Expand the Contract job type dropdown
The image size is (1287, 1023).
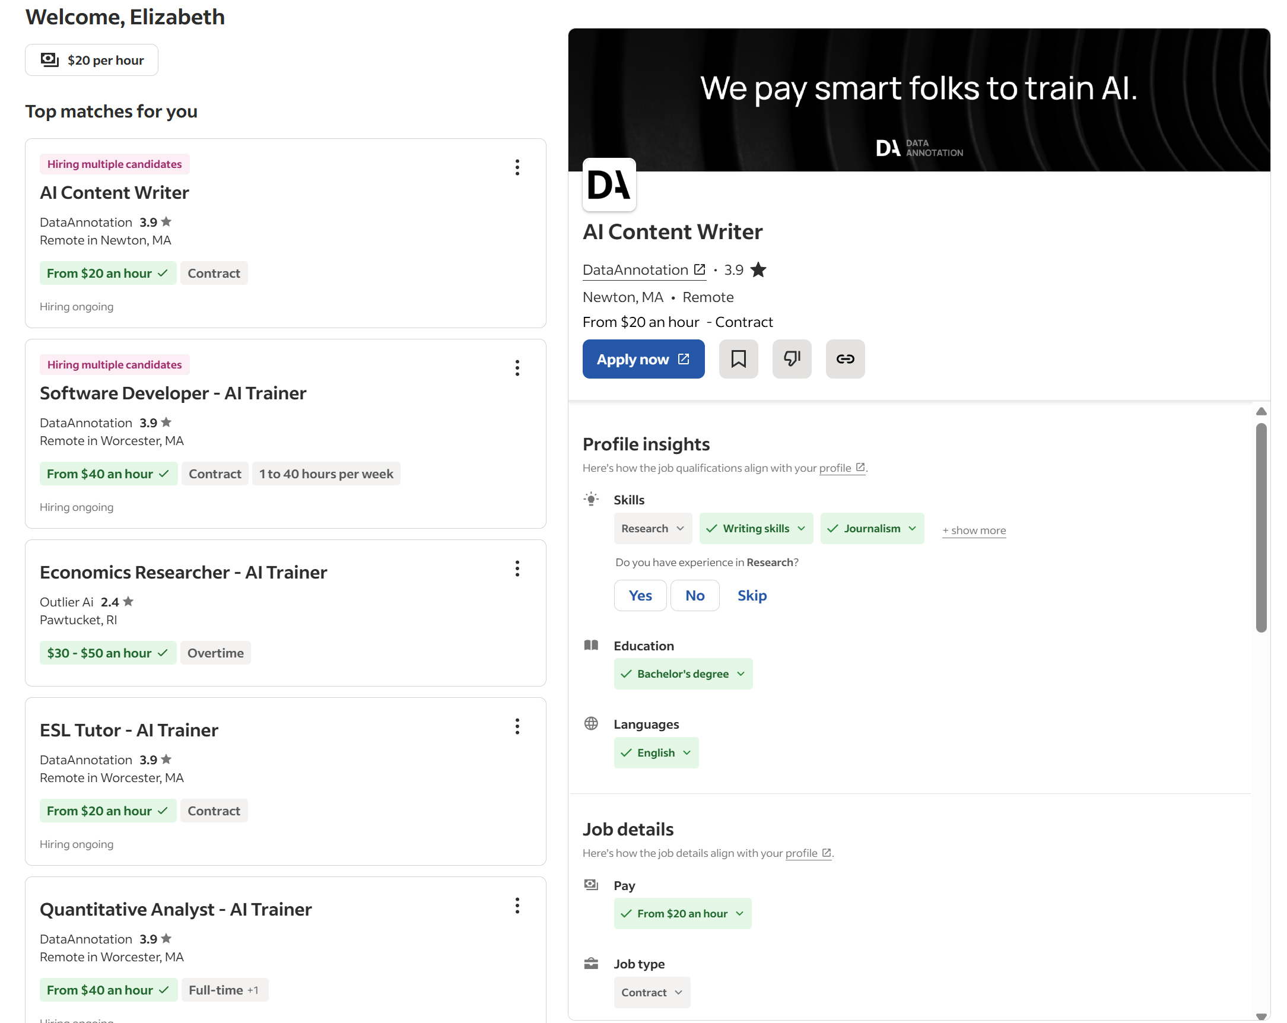coord(652,992)
